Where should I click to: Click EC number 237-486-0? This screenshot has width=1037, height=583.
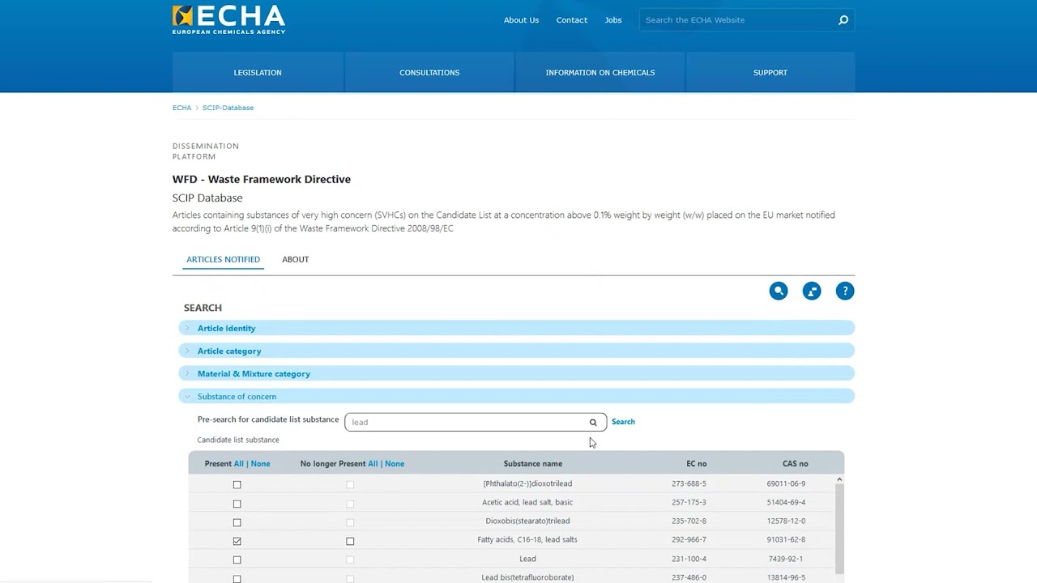[689, 577]
